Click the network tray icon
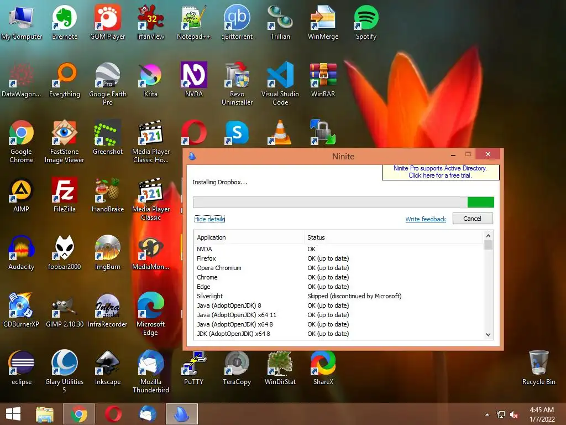The width and height of the screenshot is (566, 425). pyautogui.click(x=501, y=414)
